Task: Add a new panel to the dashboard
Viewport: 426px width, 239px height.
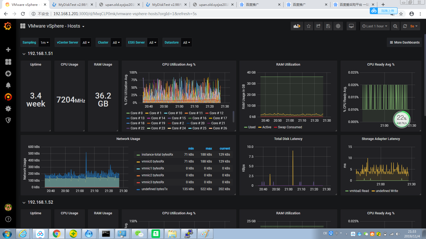Action: [297, 26]
